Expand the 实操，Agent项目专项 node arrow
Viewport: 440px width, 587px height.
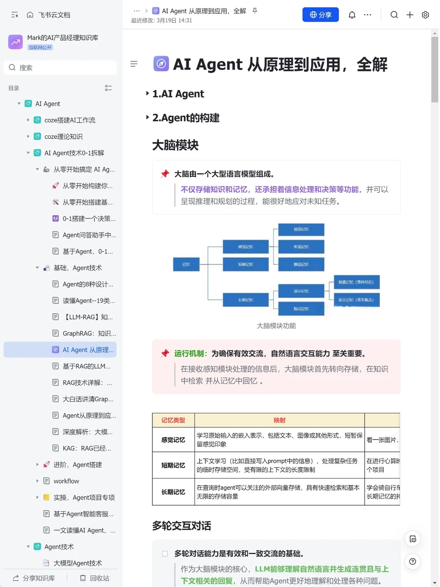pos(37,497)
